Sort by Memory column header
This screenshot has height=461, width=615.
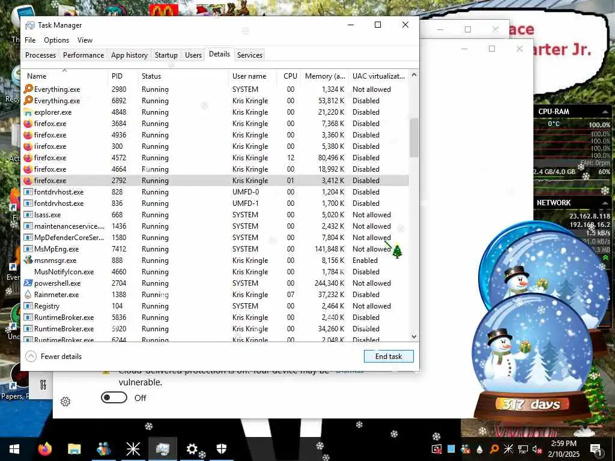[x=325, y=76]
